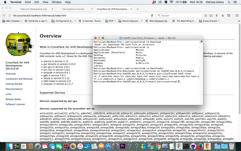Open Fusion 360 from the Dock
The height and width of the screenshot is (151, 241).
point(179,146)
